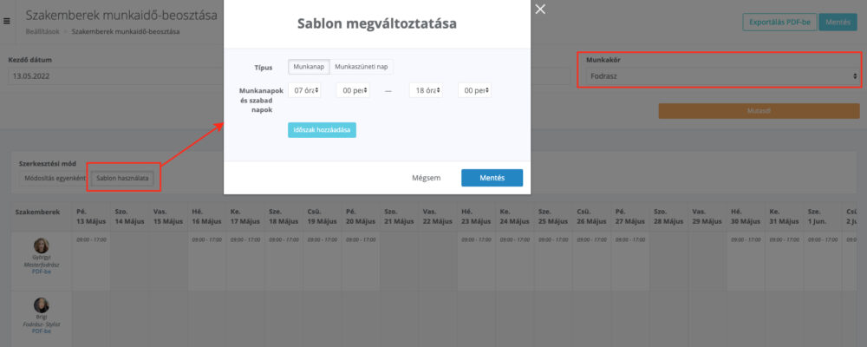The width and height of the screenshot is (867, 347).
Task: Select Munkaszüneti nap type option
Action: [x=362, y=67]
